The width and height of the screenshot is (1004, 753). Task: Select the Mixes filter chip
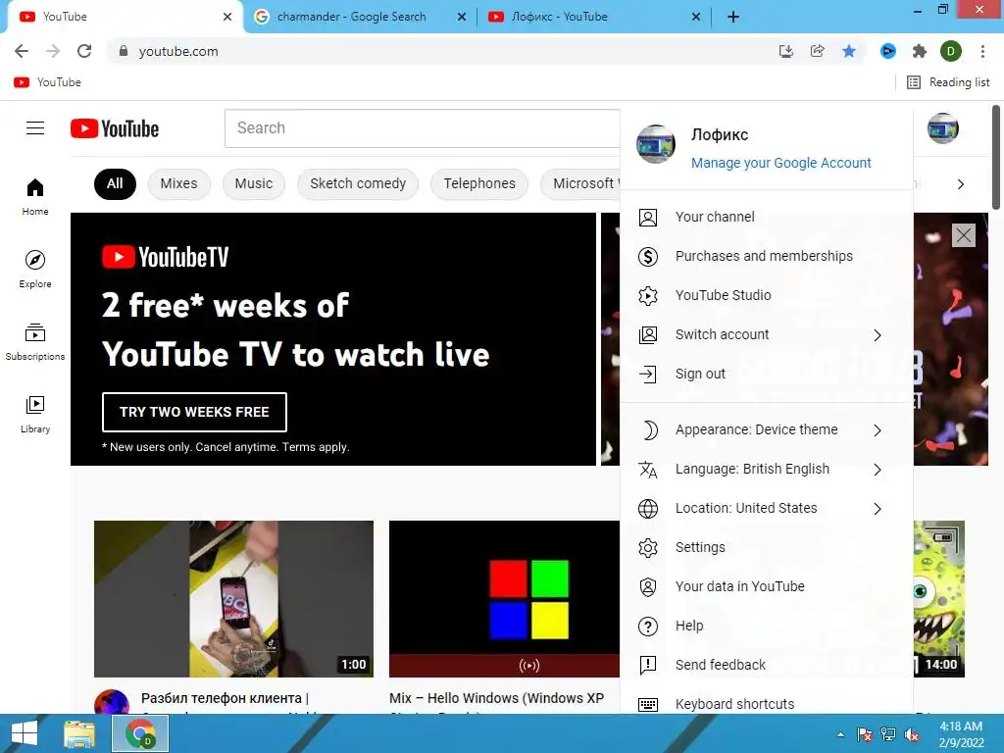(x=178, y=183)
